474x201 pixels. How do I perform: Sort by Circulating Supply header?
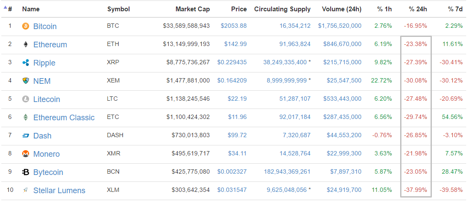[x=282, y=9]
